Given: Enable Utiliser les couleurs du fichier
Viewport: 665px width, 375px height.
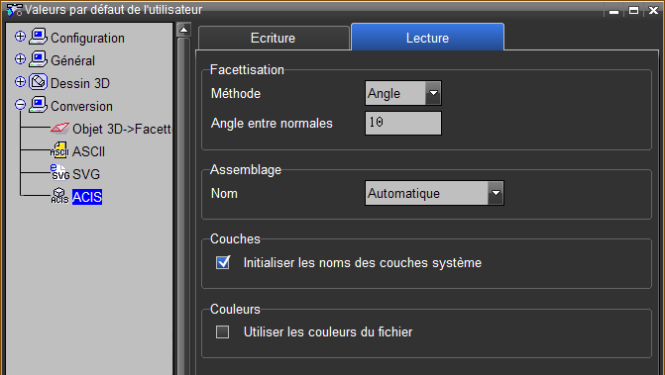Looking at the screenshot, I should (x=223, y=331).
